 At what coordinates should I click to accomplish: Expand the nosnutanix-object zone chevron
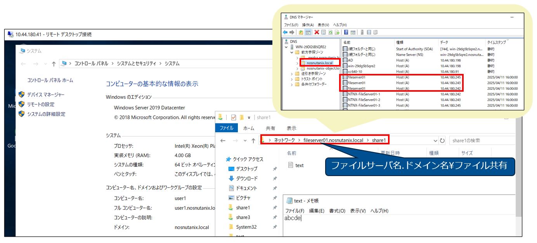coord(297,68)
